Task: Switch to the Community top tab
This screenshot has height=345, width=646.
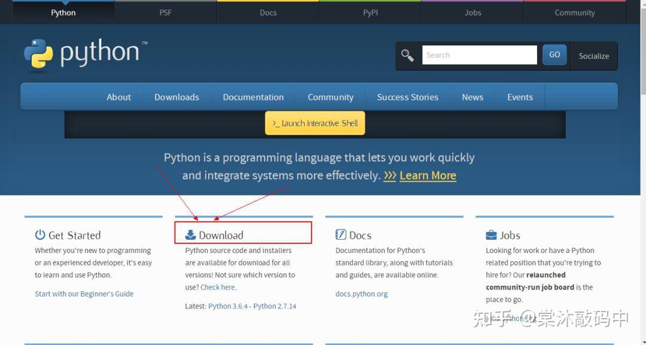Action: (x=575, y=13)
